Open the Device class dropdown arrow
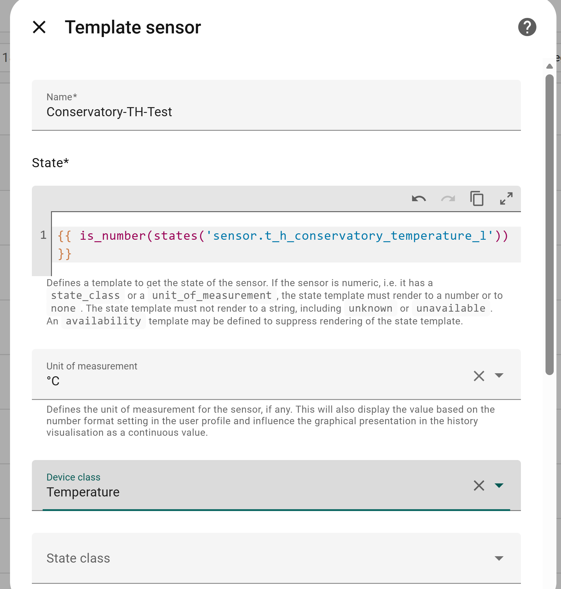Screen dimensions: 561x589 click(x=499, y=486)
